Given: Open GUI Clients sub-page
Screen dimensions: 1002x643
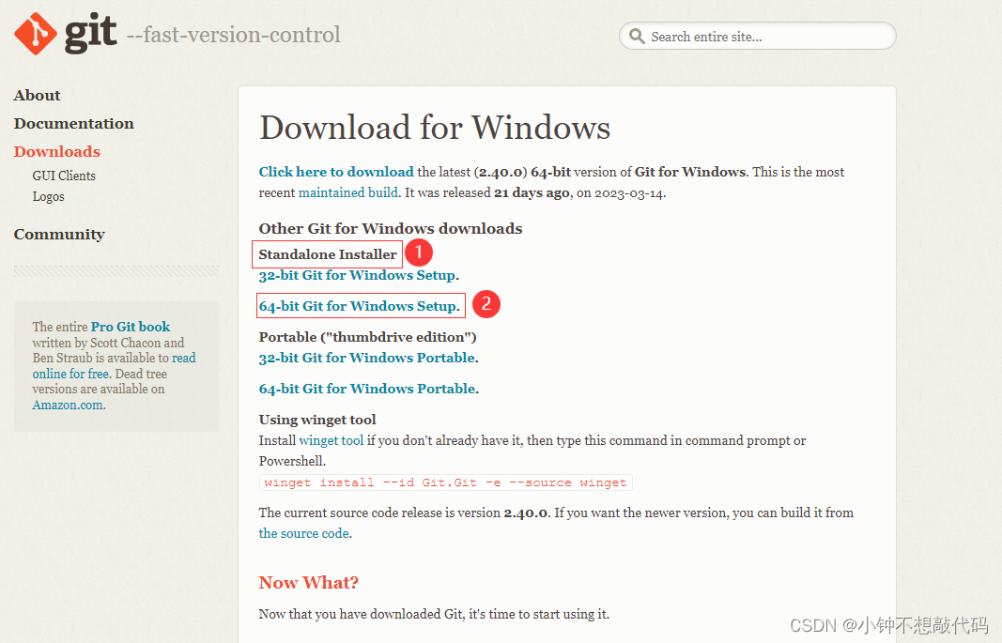Looking at the screenshot, I should [x=64, y=176].
